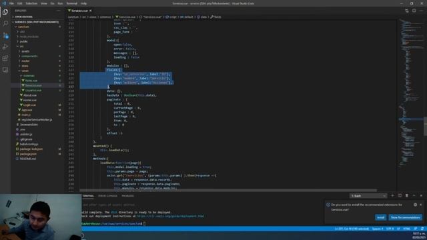Dismiss the extension recommendation notification

click(421, 205)
